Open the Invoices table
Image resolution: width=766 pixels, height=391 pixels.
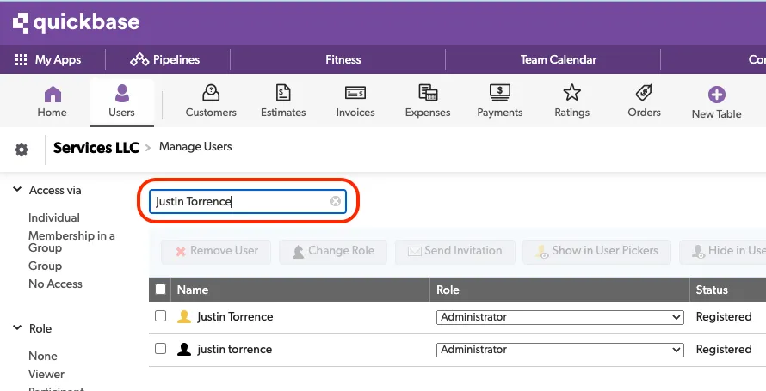[x=355, y=102]
